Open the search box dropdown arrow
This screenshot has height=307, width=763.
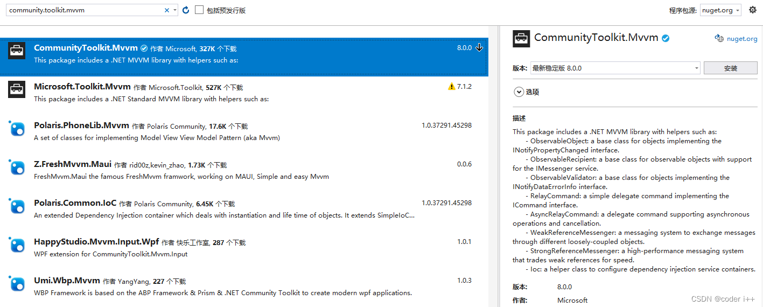point(175,10)
